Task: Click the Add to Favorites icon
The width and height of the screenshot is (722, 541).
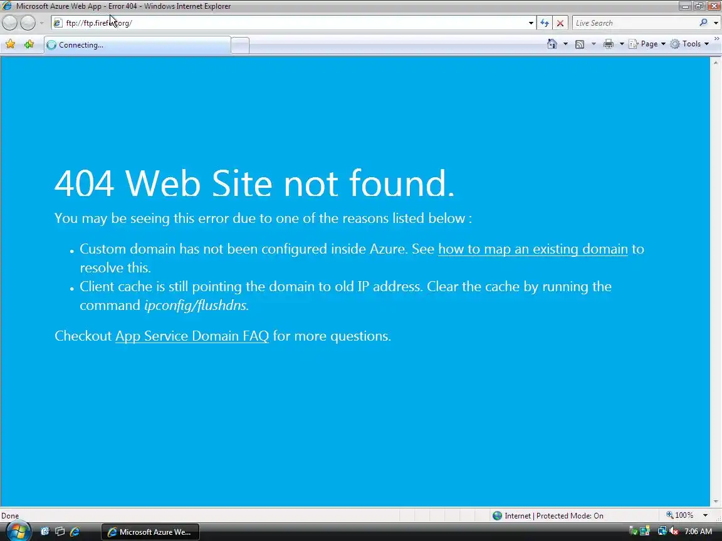Action: pos(29,44)
